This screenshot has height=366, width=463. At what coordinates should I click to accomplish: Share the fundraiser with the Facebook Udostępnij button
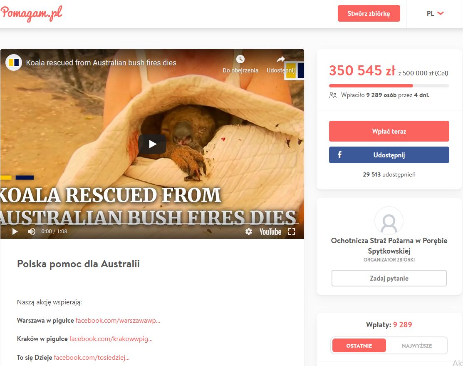point(389,155)
